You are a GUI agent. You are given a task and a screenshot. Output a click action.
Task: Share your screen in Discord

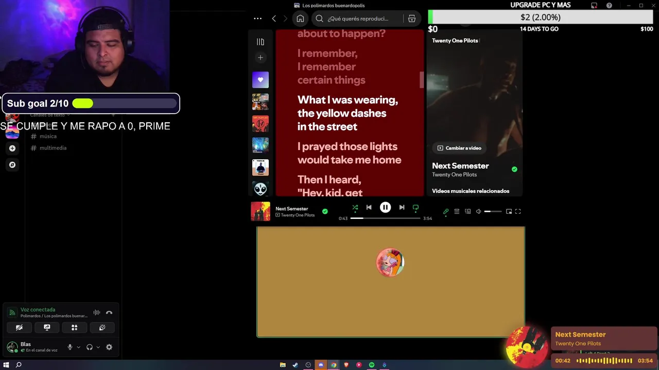[x=47, y=327]
